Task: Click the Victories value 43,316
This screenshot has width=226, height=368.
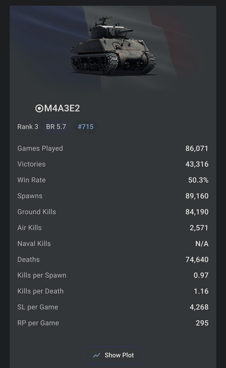Action: (x=197, y=164)
